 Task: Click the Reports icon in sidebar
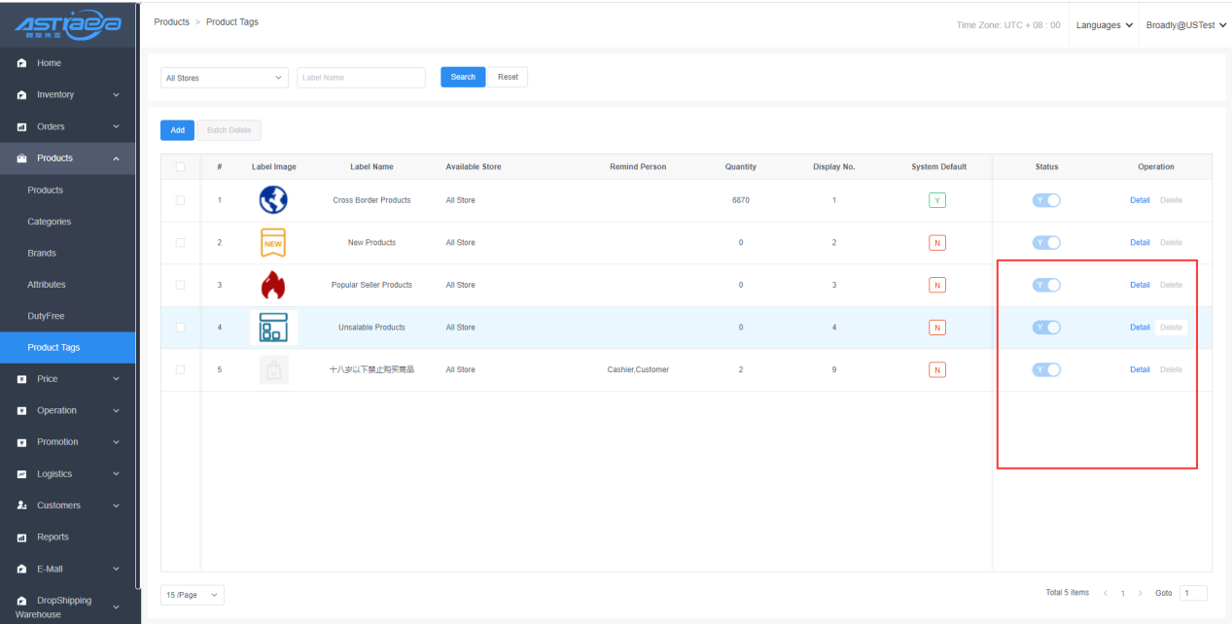(22, 537)
